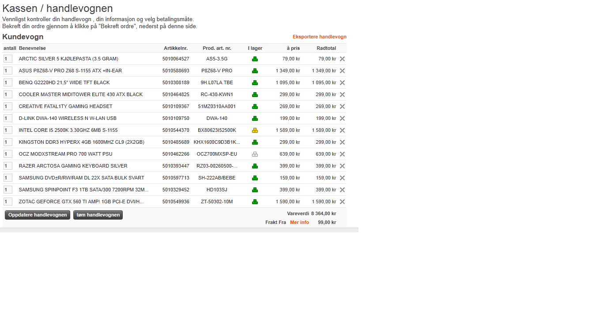Click product code OCZ700MXSP-EU
596x321 pixels.
point(217,154)
